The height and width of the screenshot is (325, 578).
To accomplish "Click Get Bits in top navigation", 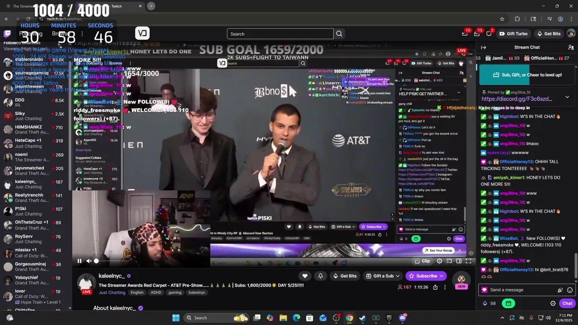I will (x=549, y=34).
